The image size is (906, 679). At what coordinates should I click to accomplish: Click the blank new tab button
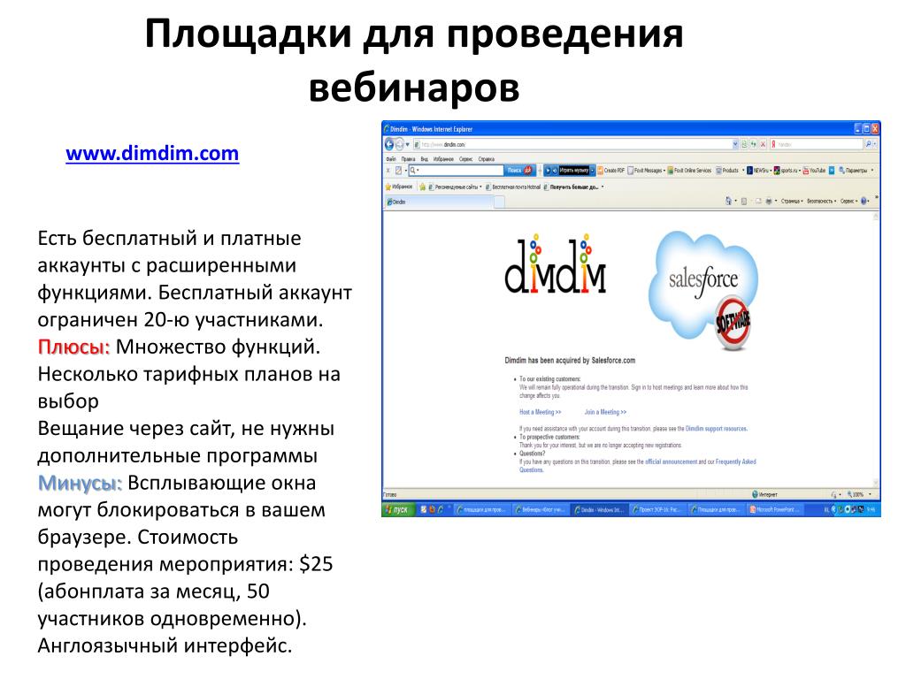(499, 202)
